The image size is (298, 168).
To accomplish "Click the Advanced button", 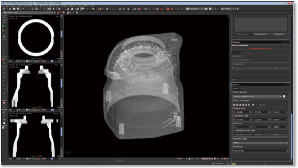I will click(x=278, y=34).
